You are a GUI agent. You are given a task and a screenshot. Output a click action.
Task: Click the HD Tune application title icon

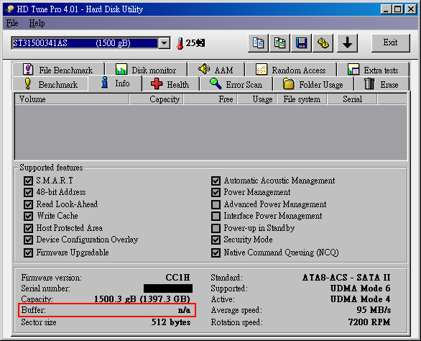[x=9, y=9]
